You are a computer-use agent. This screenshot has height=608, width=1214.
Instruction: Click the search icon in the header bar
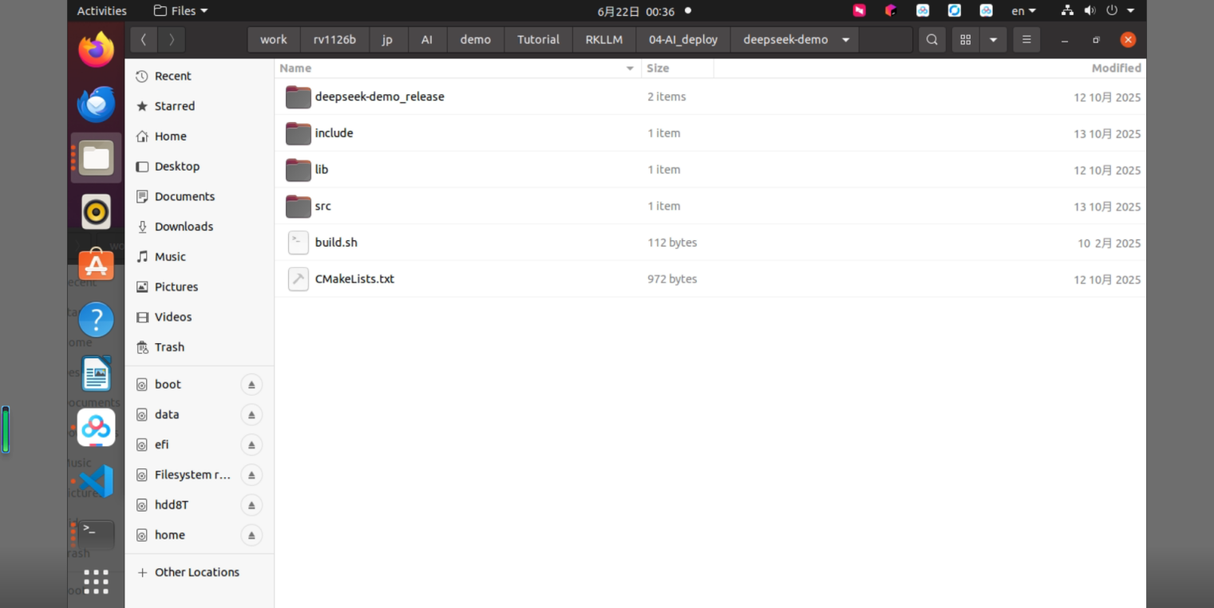coord(931,40)
